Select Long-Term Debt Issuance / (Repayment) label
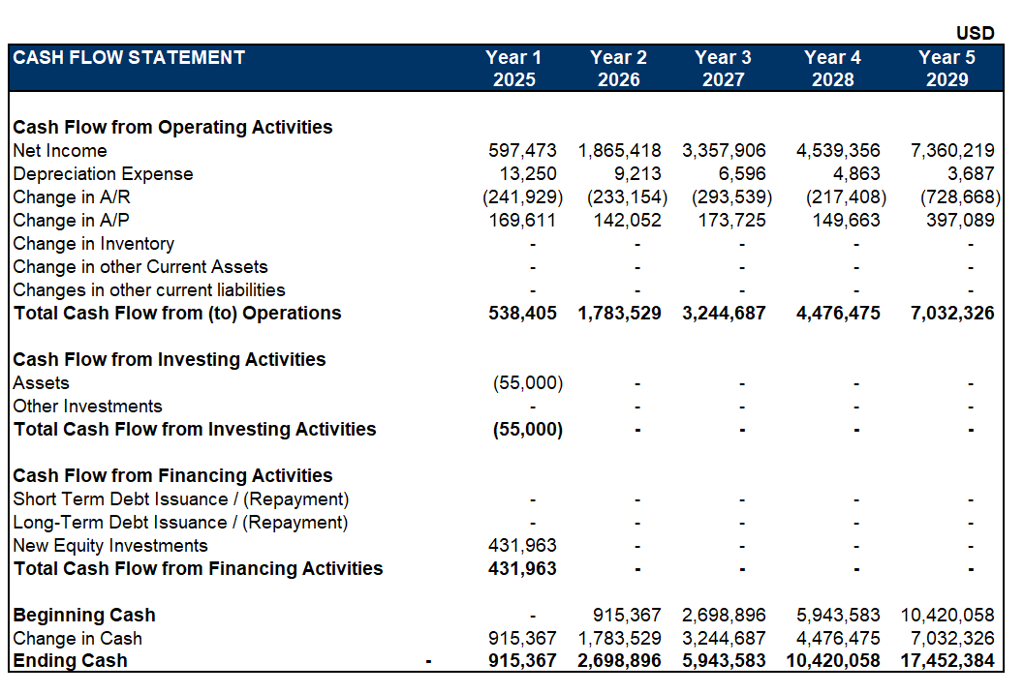The width and height of the screenshot is (1024, 694). point(180,523)
